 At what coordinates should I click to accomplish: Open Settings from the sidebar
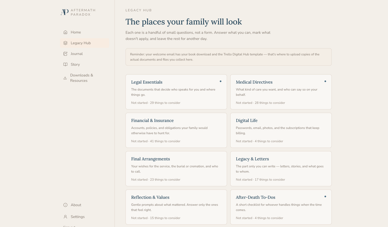click(x=84, y=217)
